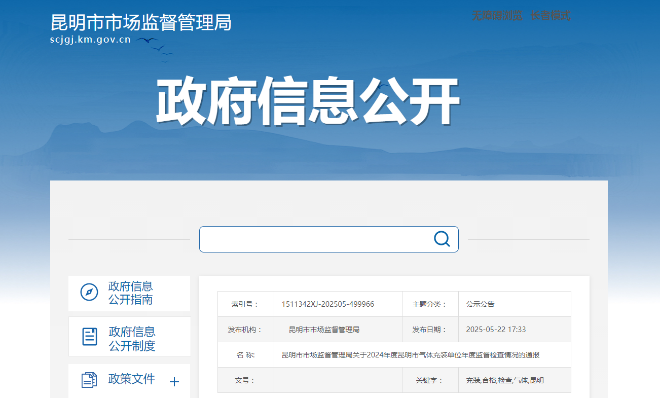
Task: Click the 公示公告 category value
Action: pyautogui.click(x=480, y=304)
